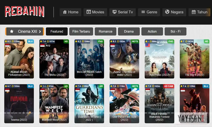Expand the Cinema XXI chevron arrow
This screenshot has height=127, width=212.
point(40,31)
